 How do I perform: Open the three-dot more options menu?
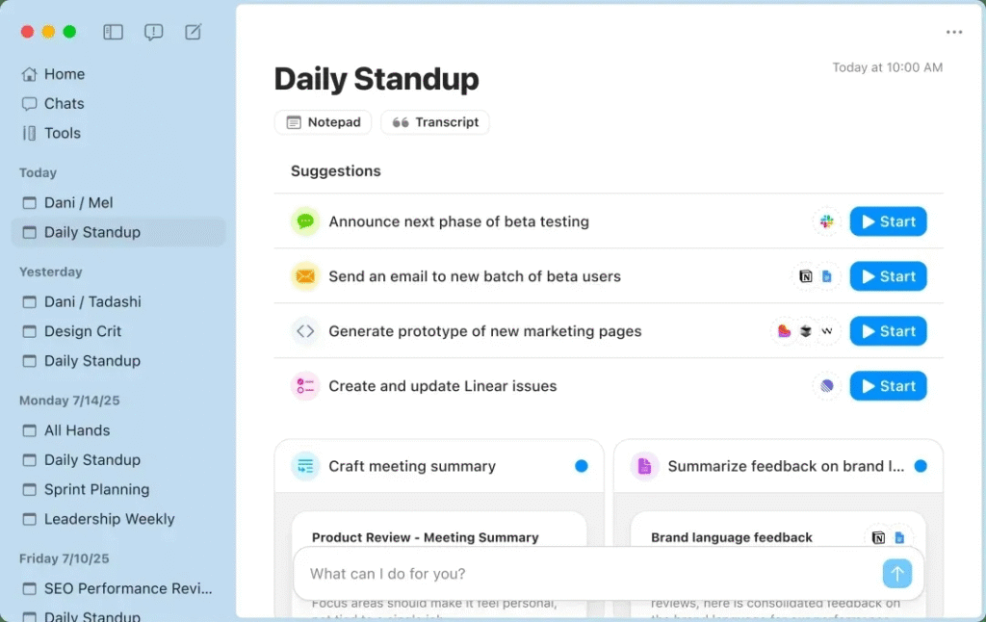click(953, 33)
